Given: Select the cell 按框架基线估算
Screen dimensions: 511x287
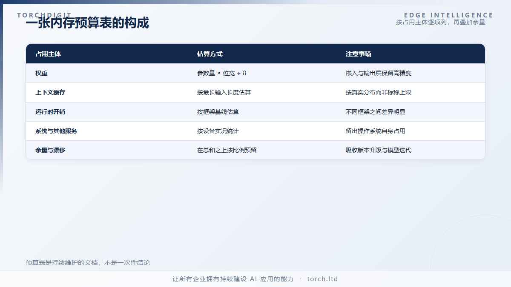Looking at the screenshot, I should click(x=218, y=112).
